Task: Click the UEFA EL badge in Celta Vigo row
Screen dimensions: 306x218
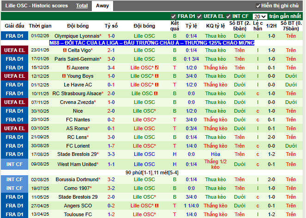Action: point(14,50)
